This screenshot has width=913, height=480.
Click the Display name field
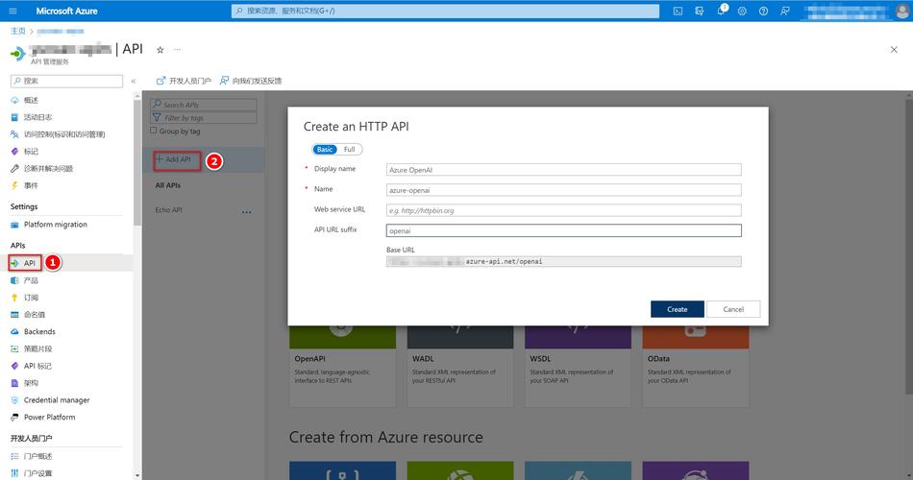tap(563, 170)
